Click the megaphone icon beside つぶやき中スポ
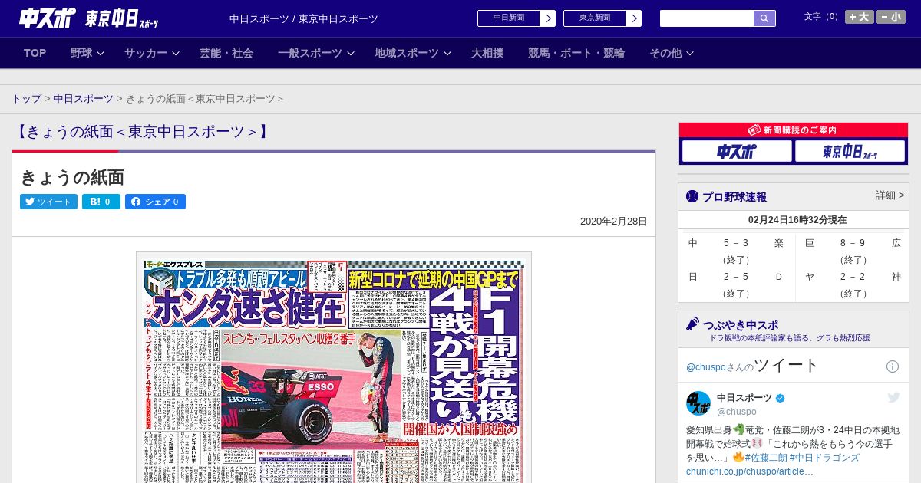 tap(693, 324)
